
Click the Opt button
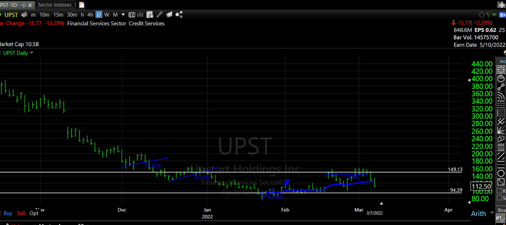pos(34,213)
